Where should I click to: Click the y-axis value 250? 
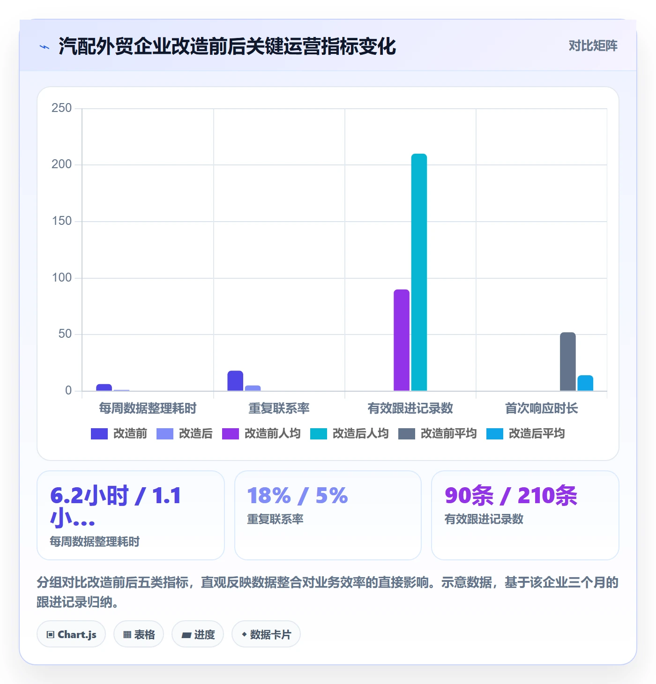coord(61,108)
